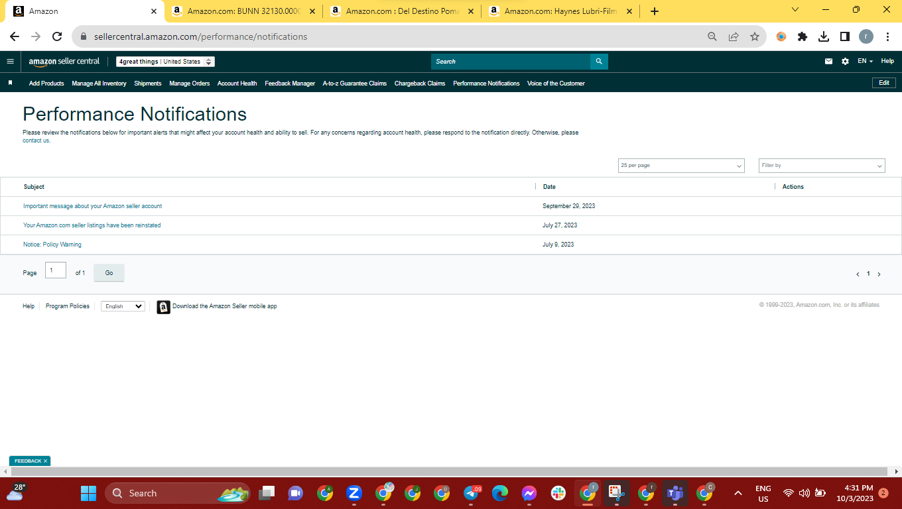Open Chrome Downloads from the toolbar

click(824, 37)
